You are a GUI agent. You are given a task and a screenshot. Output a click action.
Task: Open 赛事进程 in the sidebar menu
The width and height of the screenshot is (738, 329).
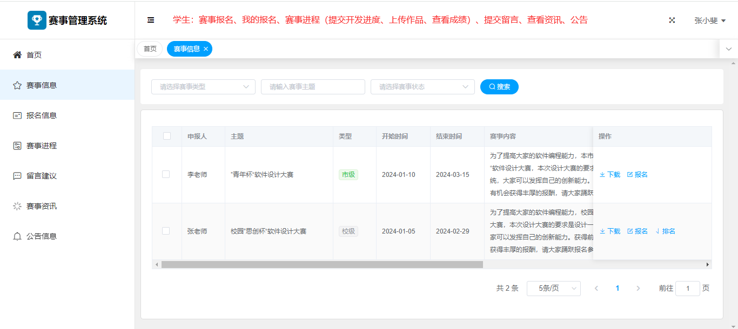[x=42, y=146]
